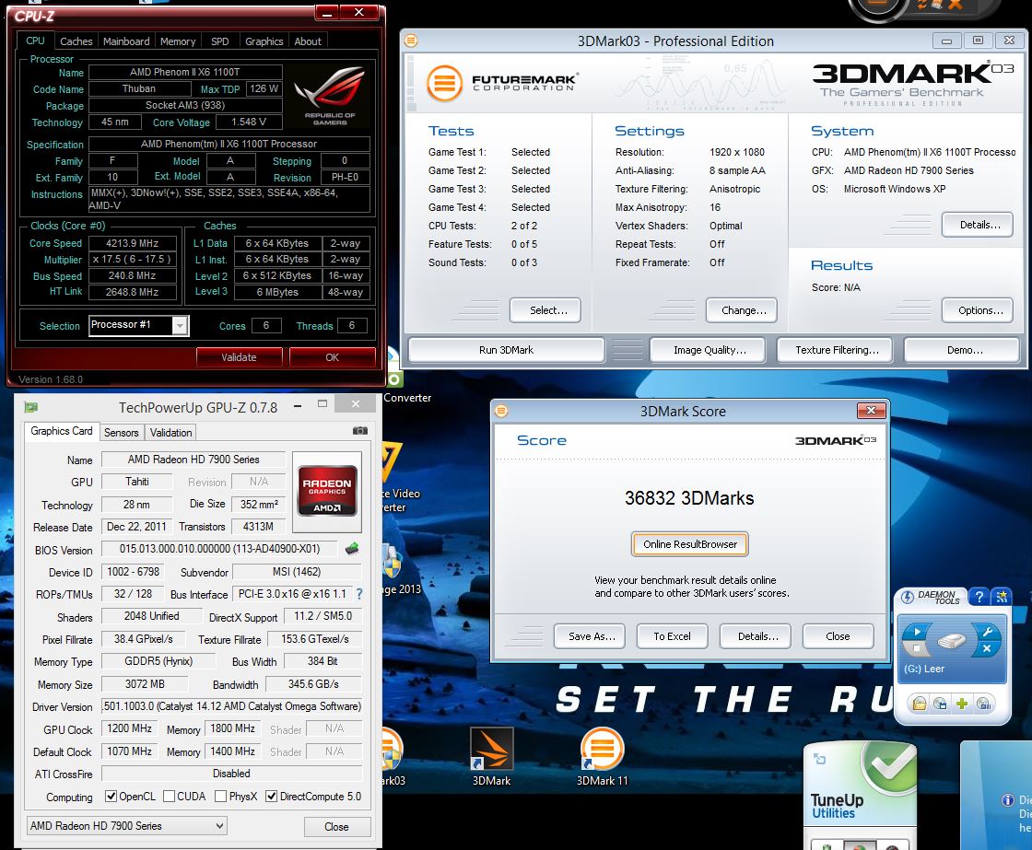Click the Core Speed 4213.9 MHz value
Viewport: 1032px width, 850px height.
click(132, 243)
